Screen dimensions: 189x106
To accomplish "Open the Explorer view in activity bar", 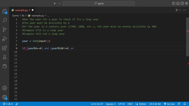I will (5, 11).
